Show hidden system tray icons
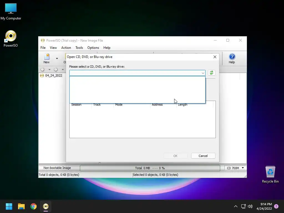 pyautogui.click(x=236, y=206)
